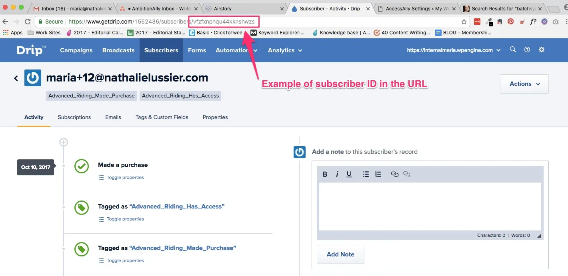The image size is (568, 276).
Task: Expand the Actions dropdown
Action: [x=524, y=84]
